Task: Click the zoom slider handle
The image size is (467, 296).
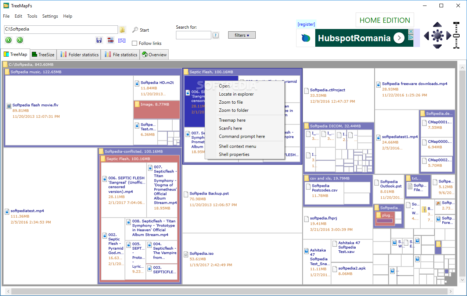Action: click(x=457, y=35)
